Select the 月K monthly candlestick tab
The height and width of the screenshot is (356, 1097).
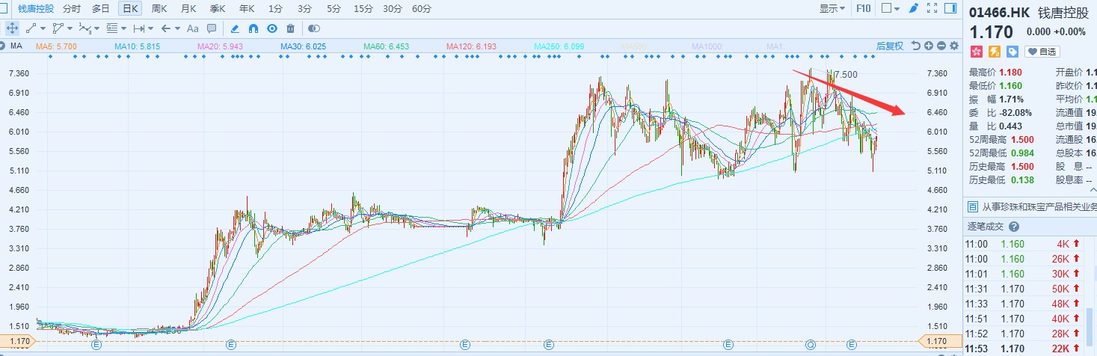pos(188,9)
